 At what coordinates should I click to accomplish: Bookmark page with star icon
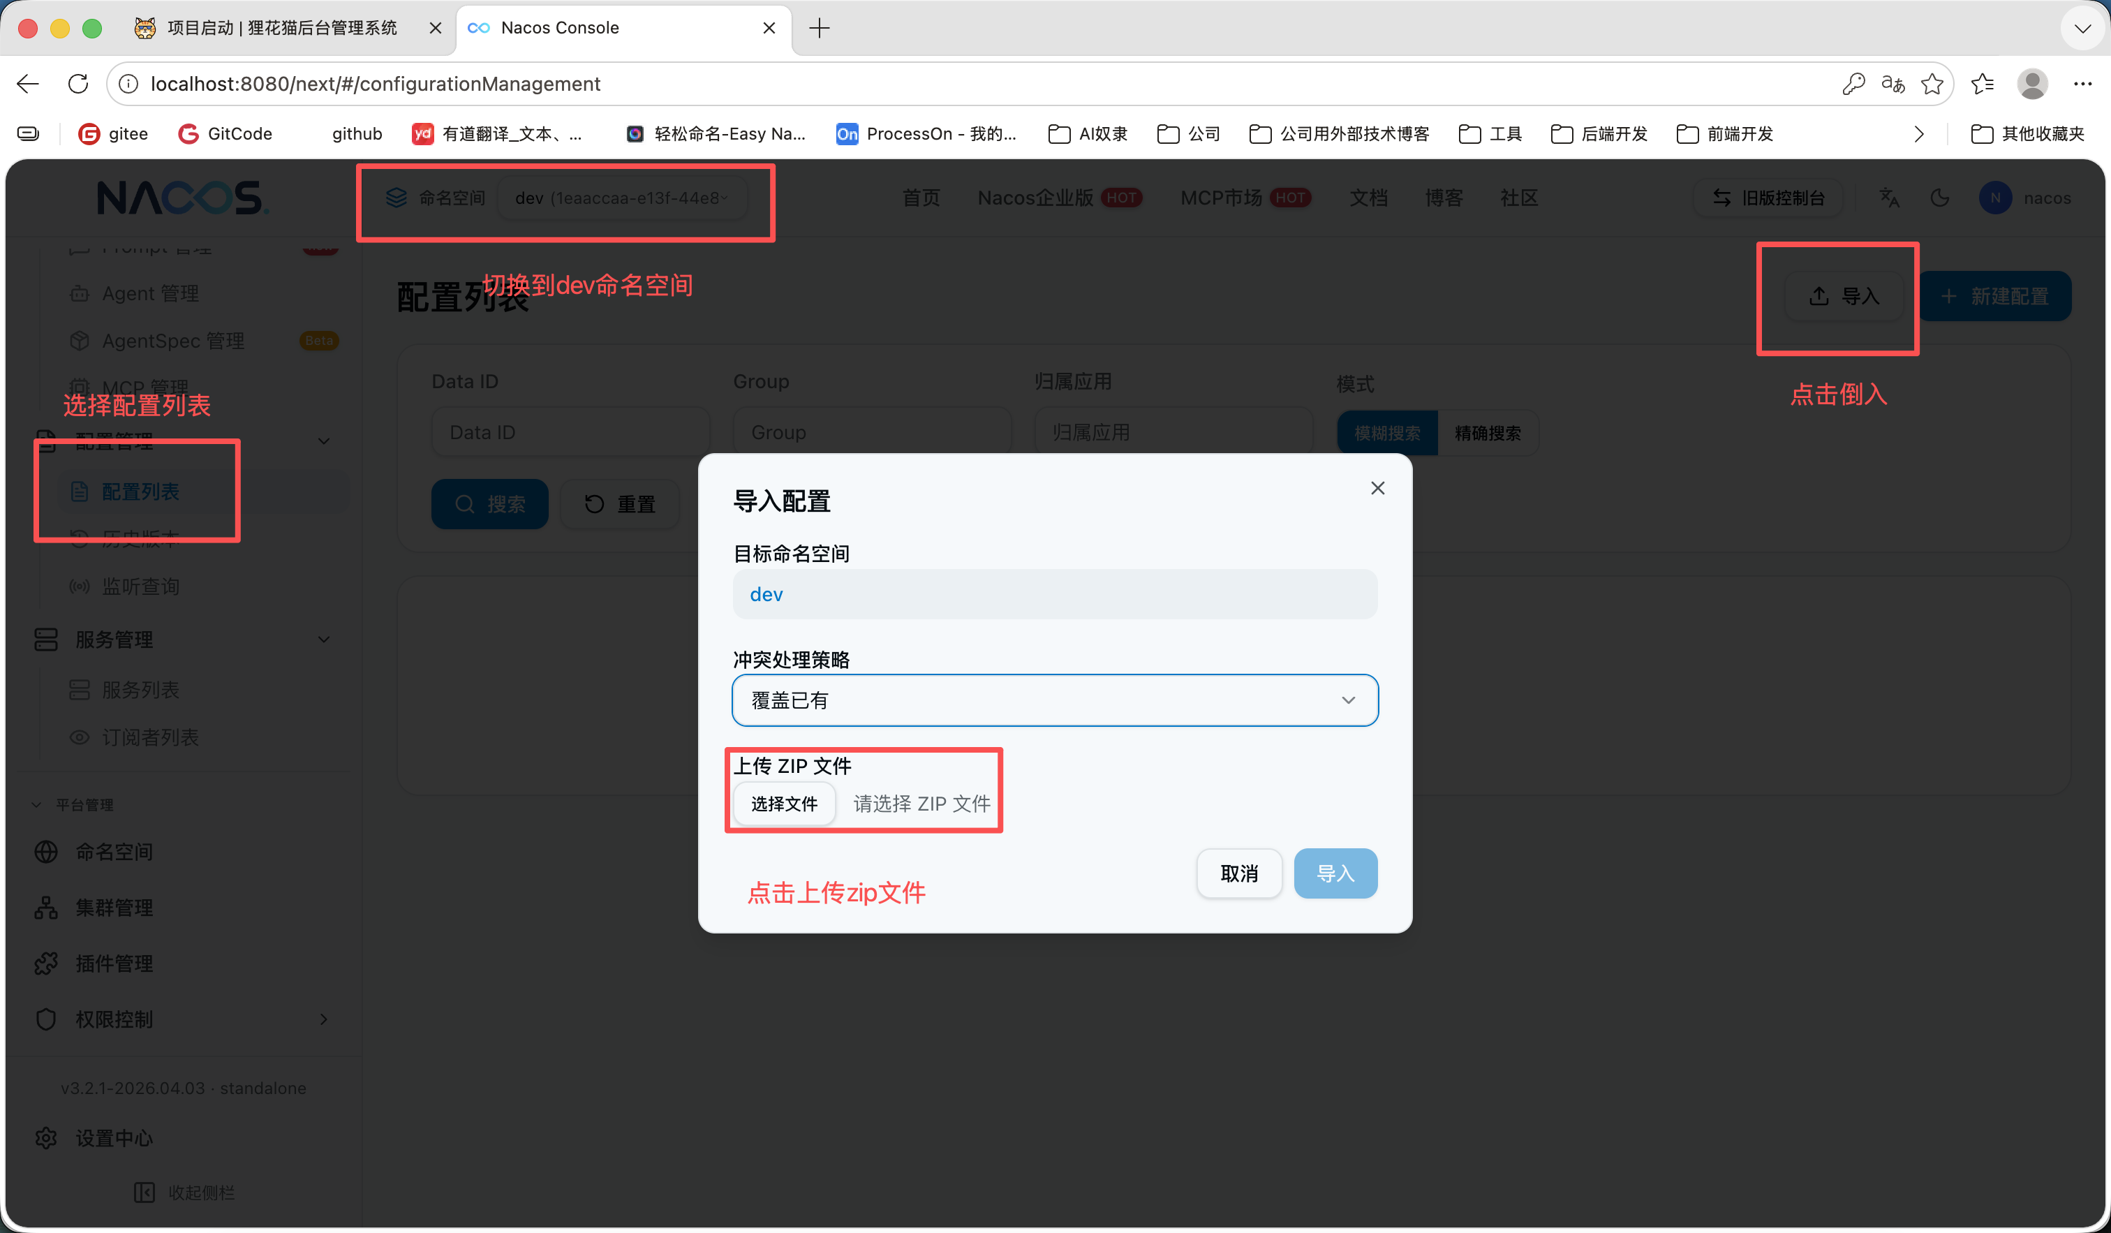coord(1932,83)
